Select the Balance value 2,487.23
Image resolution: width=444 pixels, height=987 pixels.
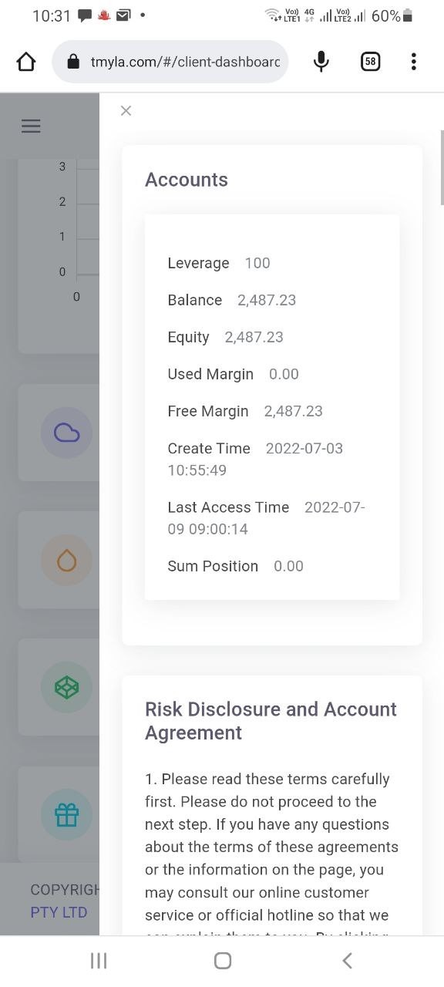[x=267, y=300]
